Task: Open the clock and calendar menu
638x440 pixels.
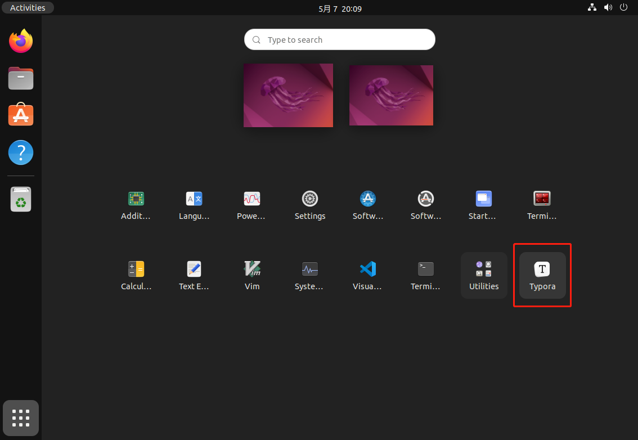Action: [340, 8]
